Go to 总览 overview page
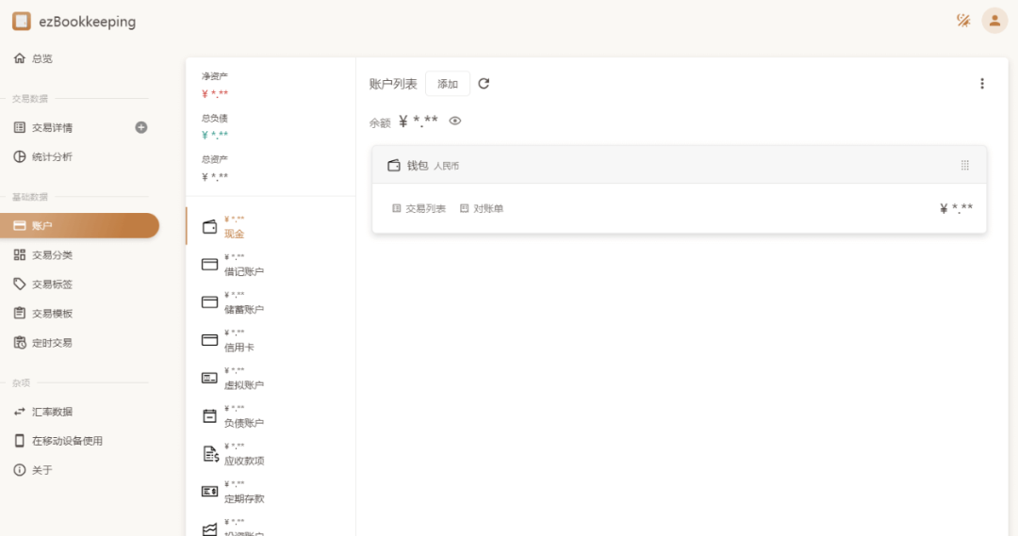Screen dimensions: 1018x536 [42, 58]
